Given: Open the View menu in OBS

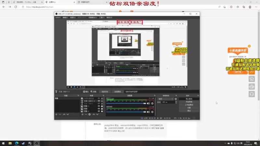Looking at the screenshot, I should [x=72, y=18].
